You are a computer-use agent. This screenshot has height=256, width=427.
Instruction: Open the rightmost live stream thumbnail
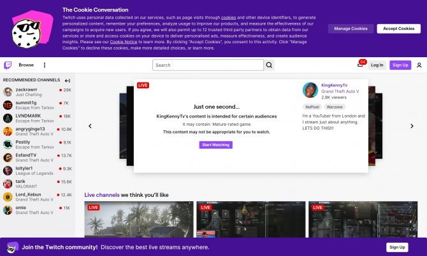click(x=363, y=219)
